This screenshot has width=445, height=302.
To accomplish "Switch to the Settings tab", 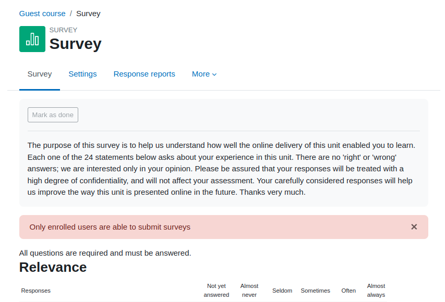I will pyautogui.click(x=82, y=74).
